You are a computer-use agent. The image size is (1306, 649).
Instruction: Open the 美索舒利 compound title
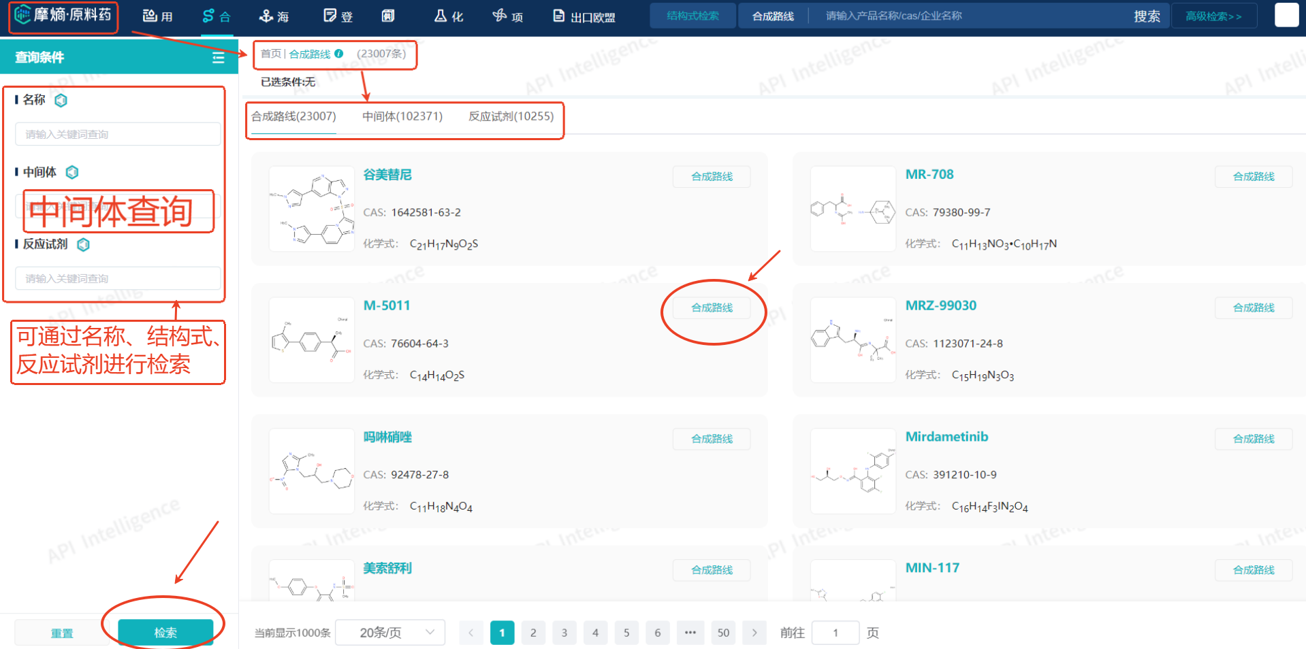coord(387,568)
